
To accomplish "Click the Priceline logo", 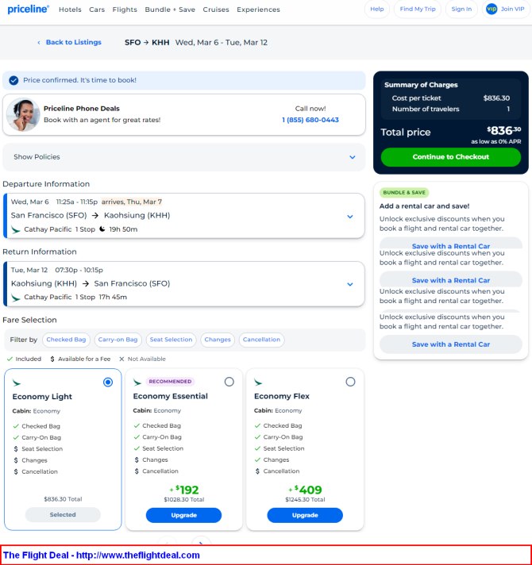I will (x=29, y=10).
